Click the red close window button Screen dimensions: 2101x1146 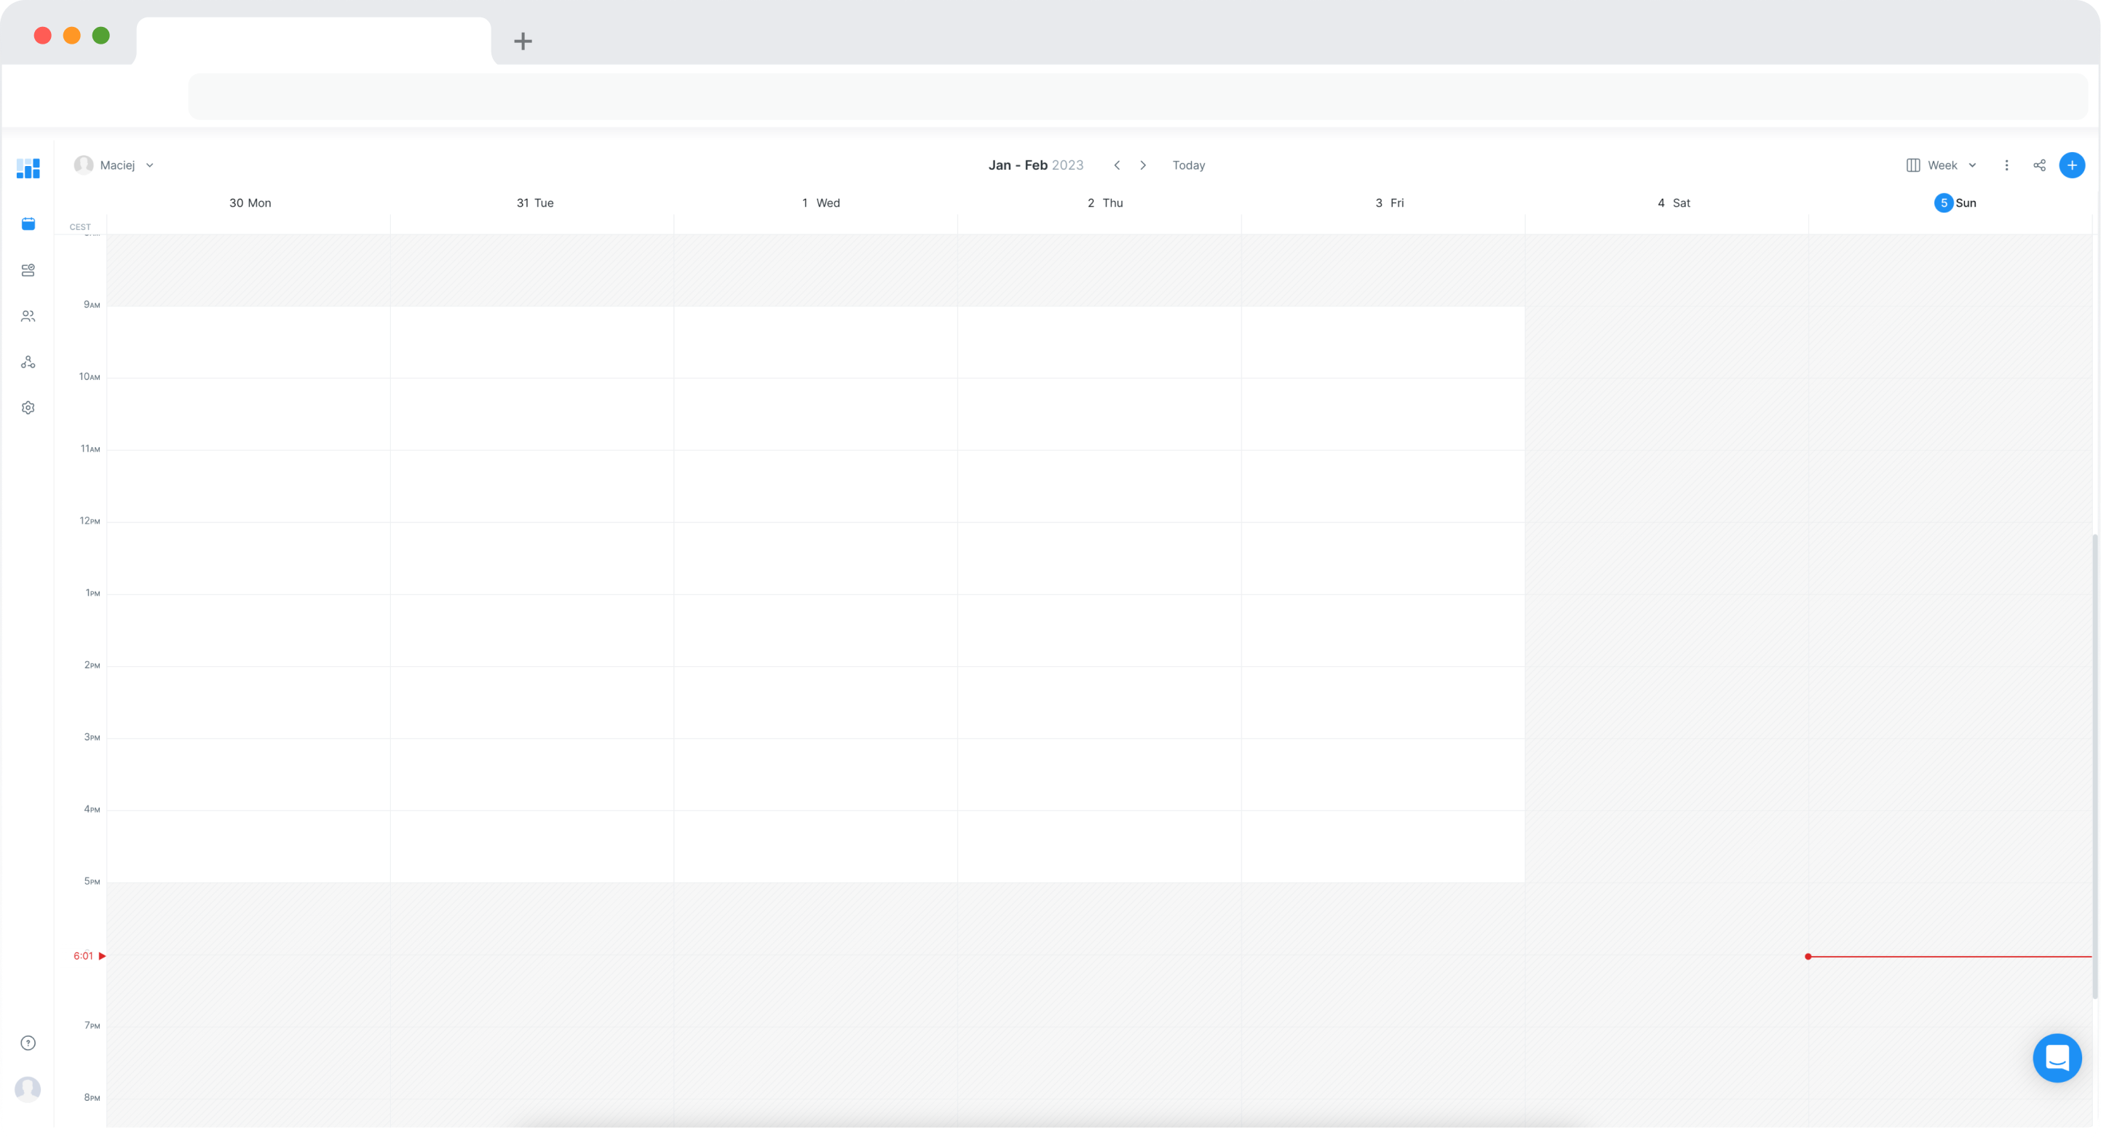click(42, 35)
